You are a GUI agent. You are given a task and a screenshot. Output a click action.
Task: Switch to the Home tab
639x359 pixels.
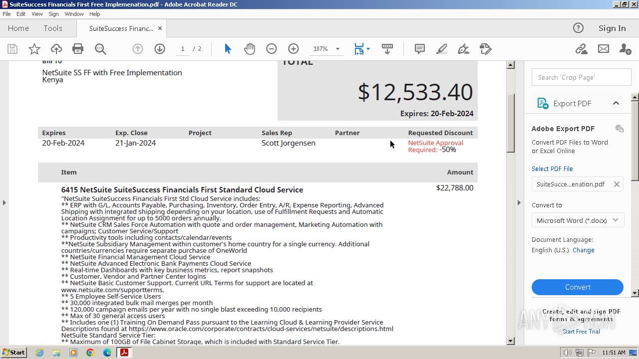pyautogui.click(x=18, y=28)
